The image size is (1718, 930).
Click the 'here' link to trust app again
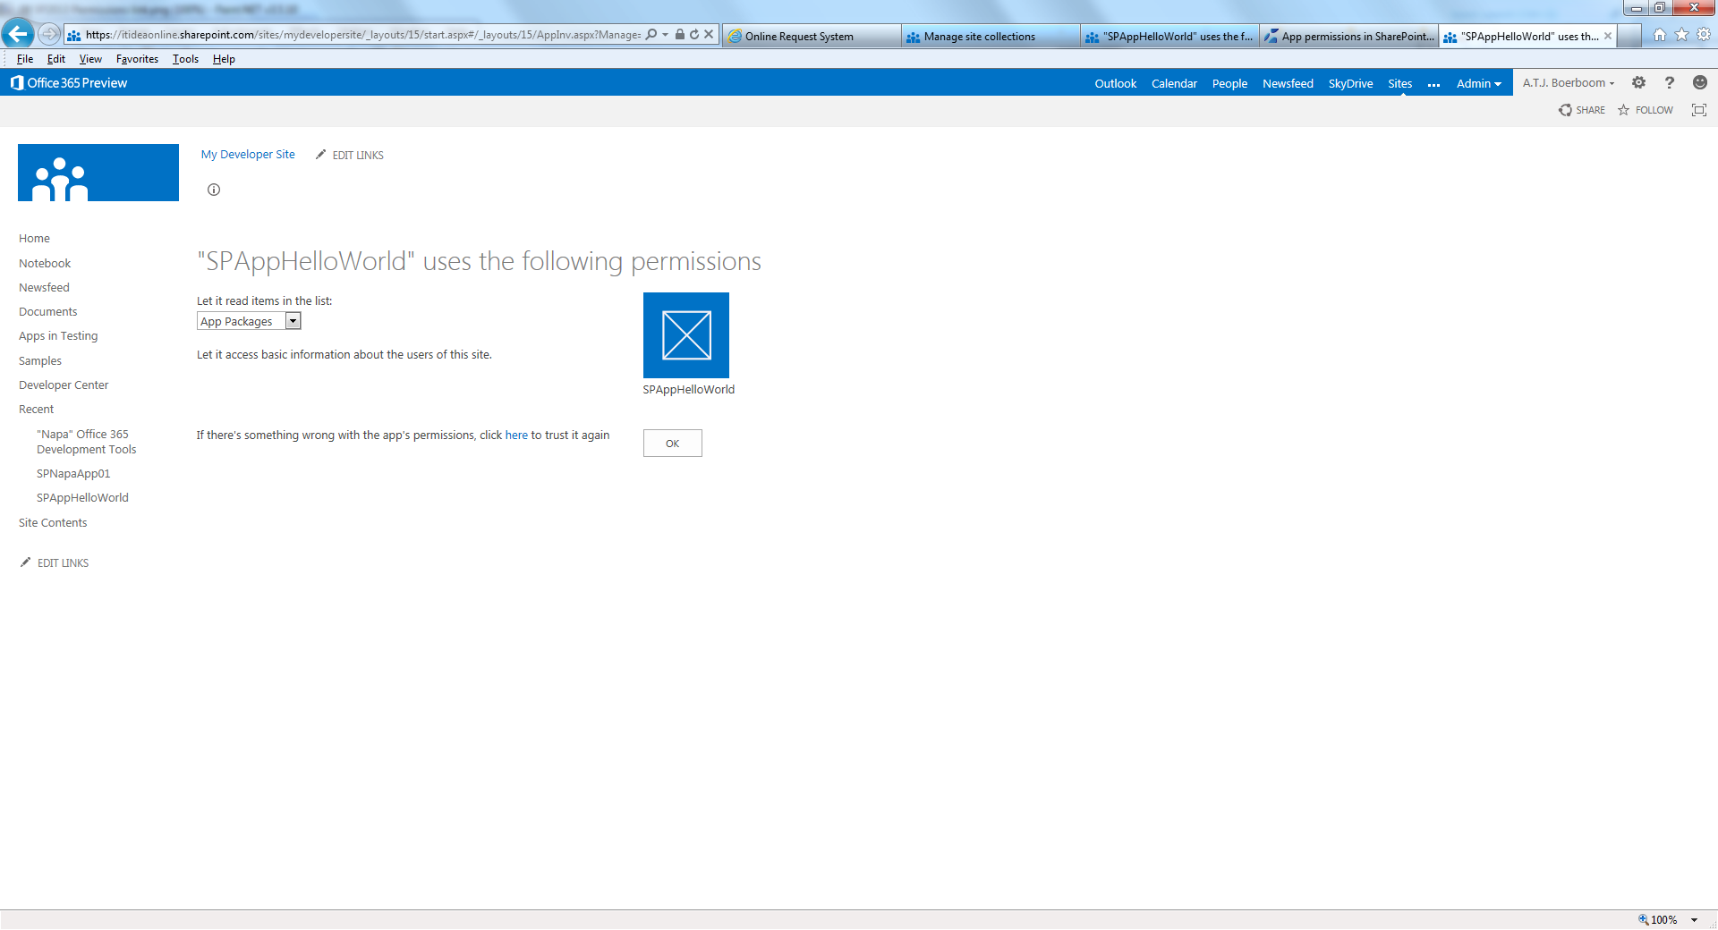pos(516,435)
